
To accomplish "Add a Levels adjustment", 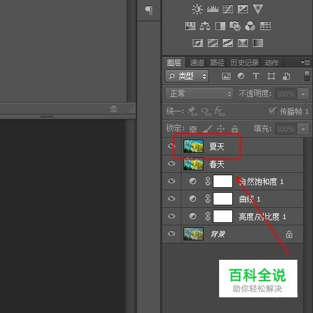I will pos(213,9).
